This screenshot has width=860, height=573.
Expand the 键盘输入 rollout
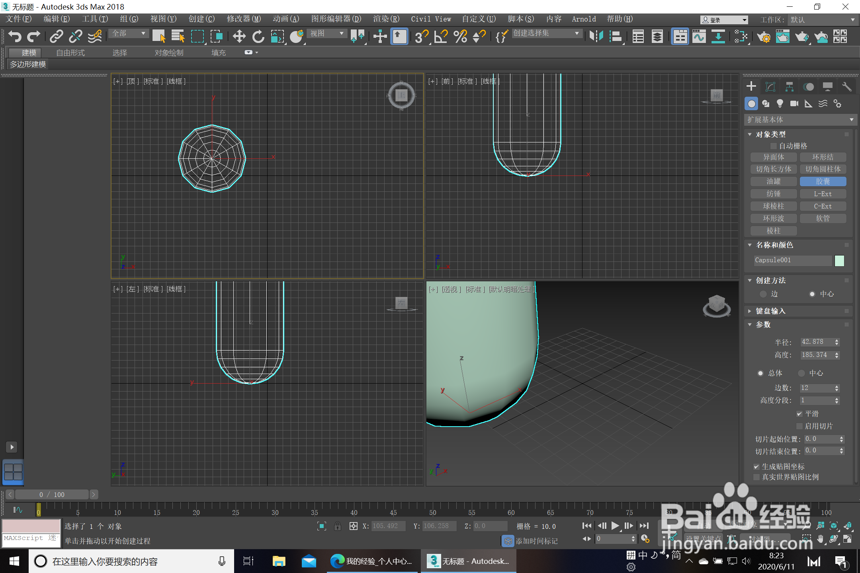771,311
